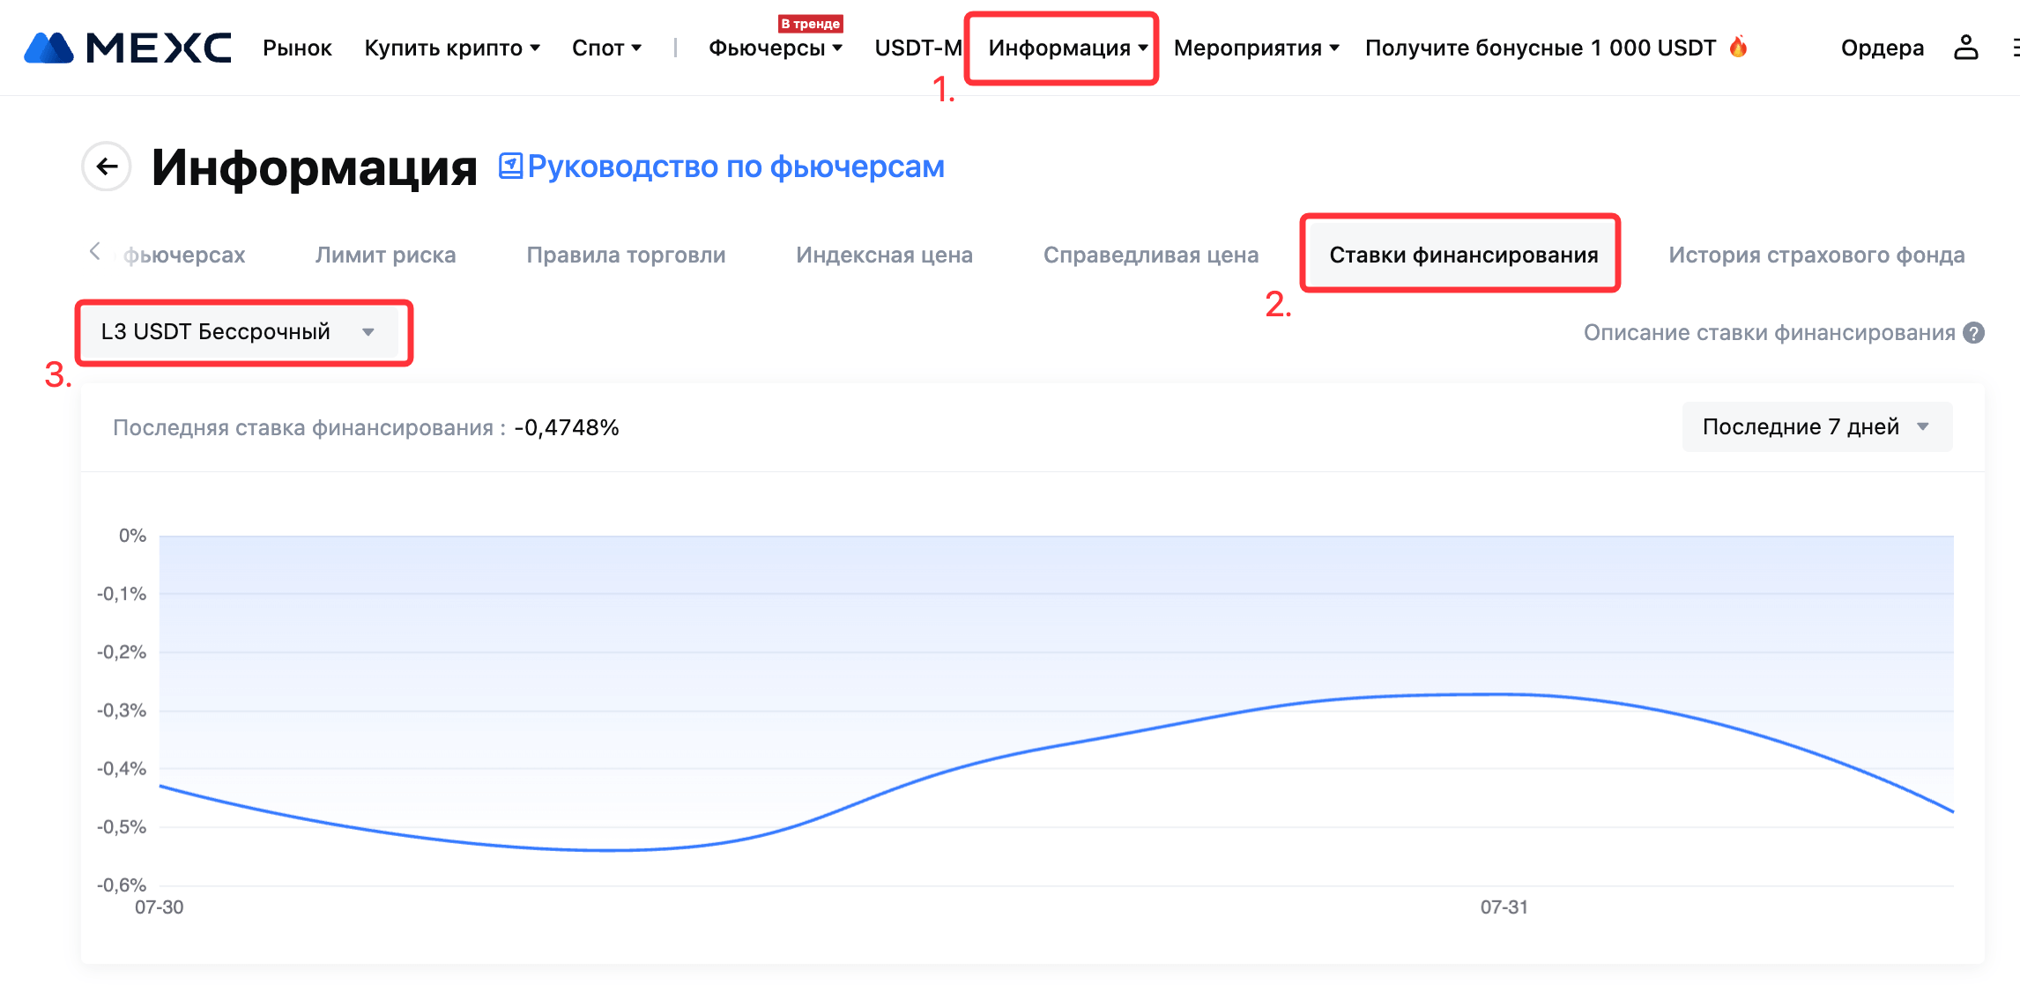The image size is (2020, 992).
Task: Open История страхового фонда tab
Action: coord(1816,255)
